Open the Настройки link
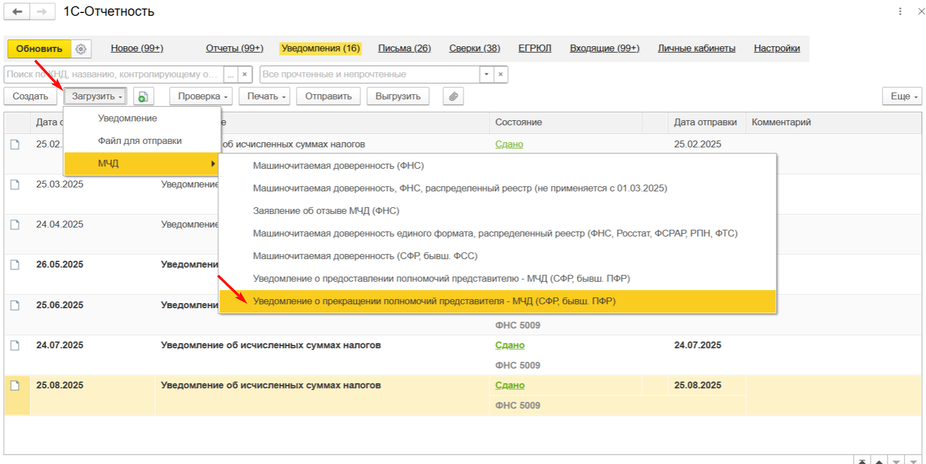Viewport: 926px width, 464px height. click(x=777, y=49)
